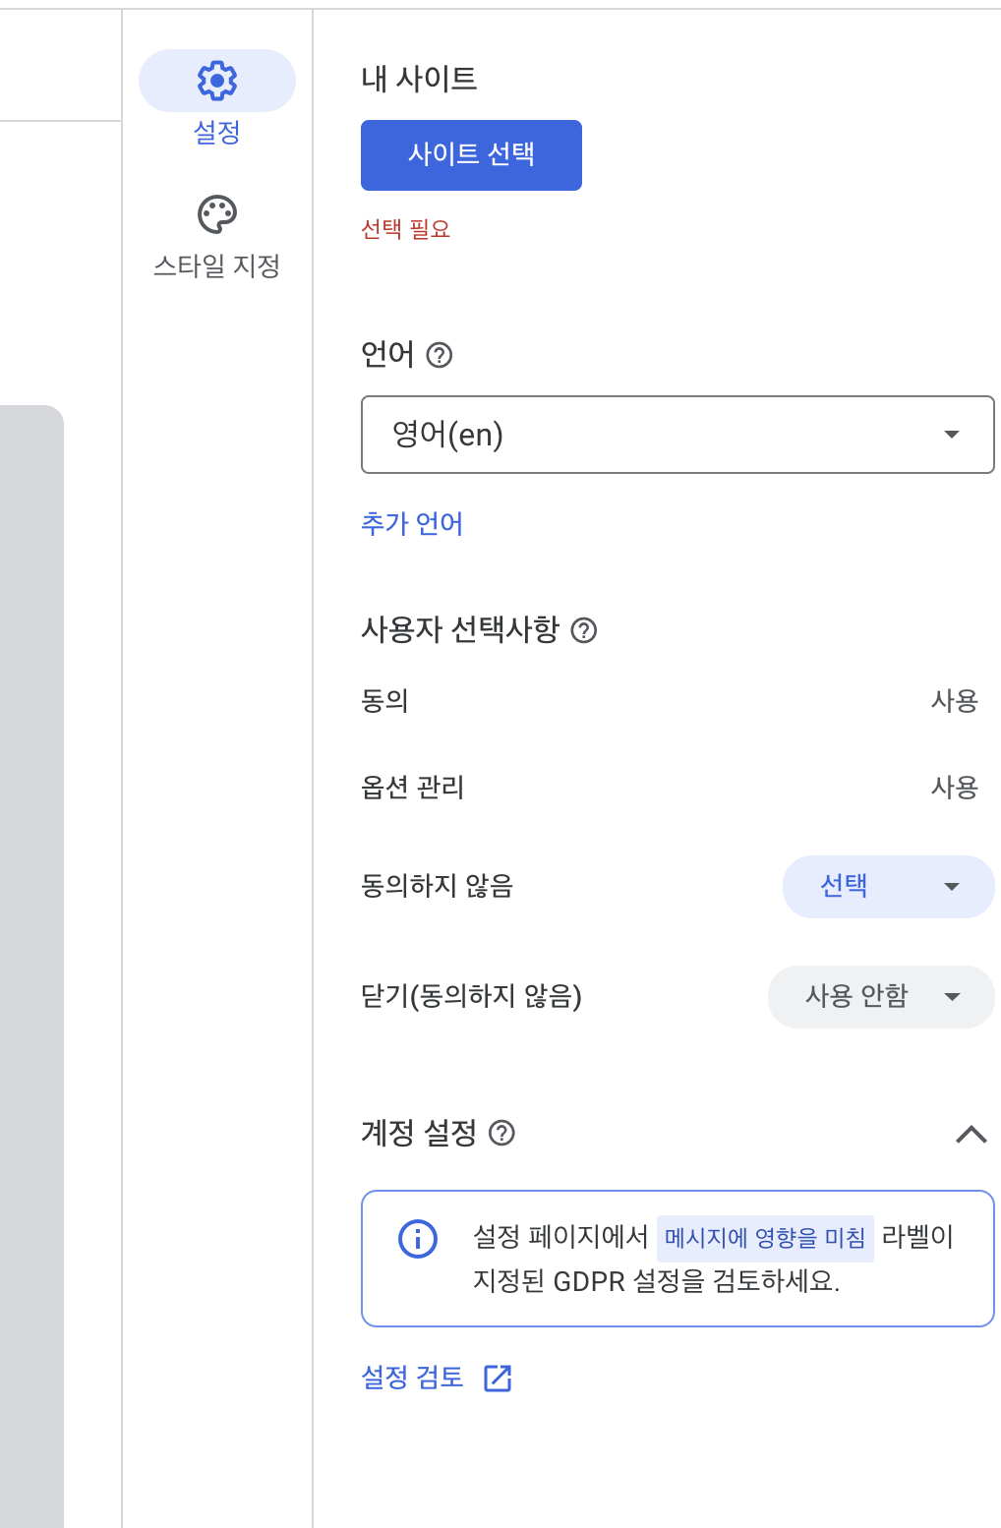Click the 메시지에 영향을 미침 label chip
The width and height of the screenshot is (1001, 1528).
765,1238
